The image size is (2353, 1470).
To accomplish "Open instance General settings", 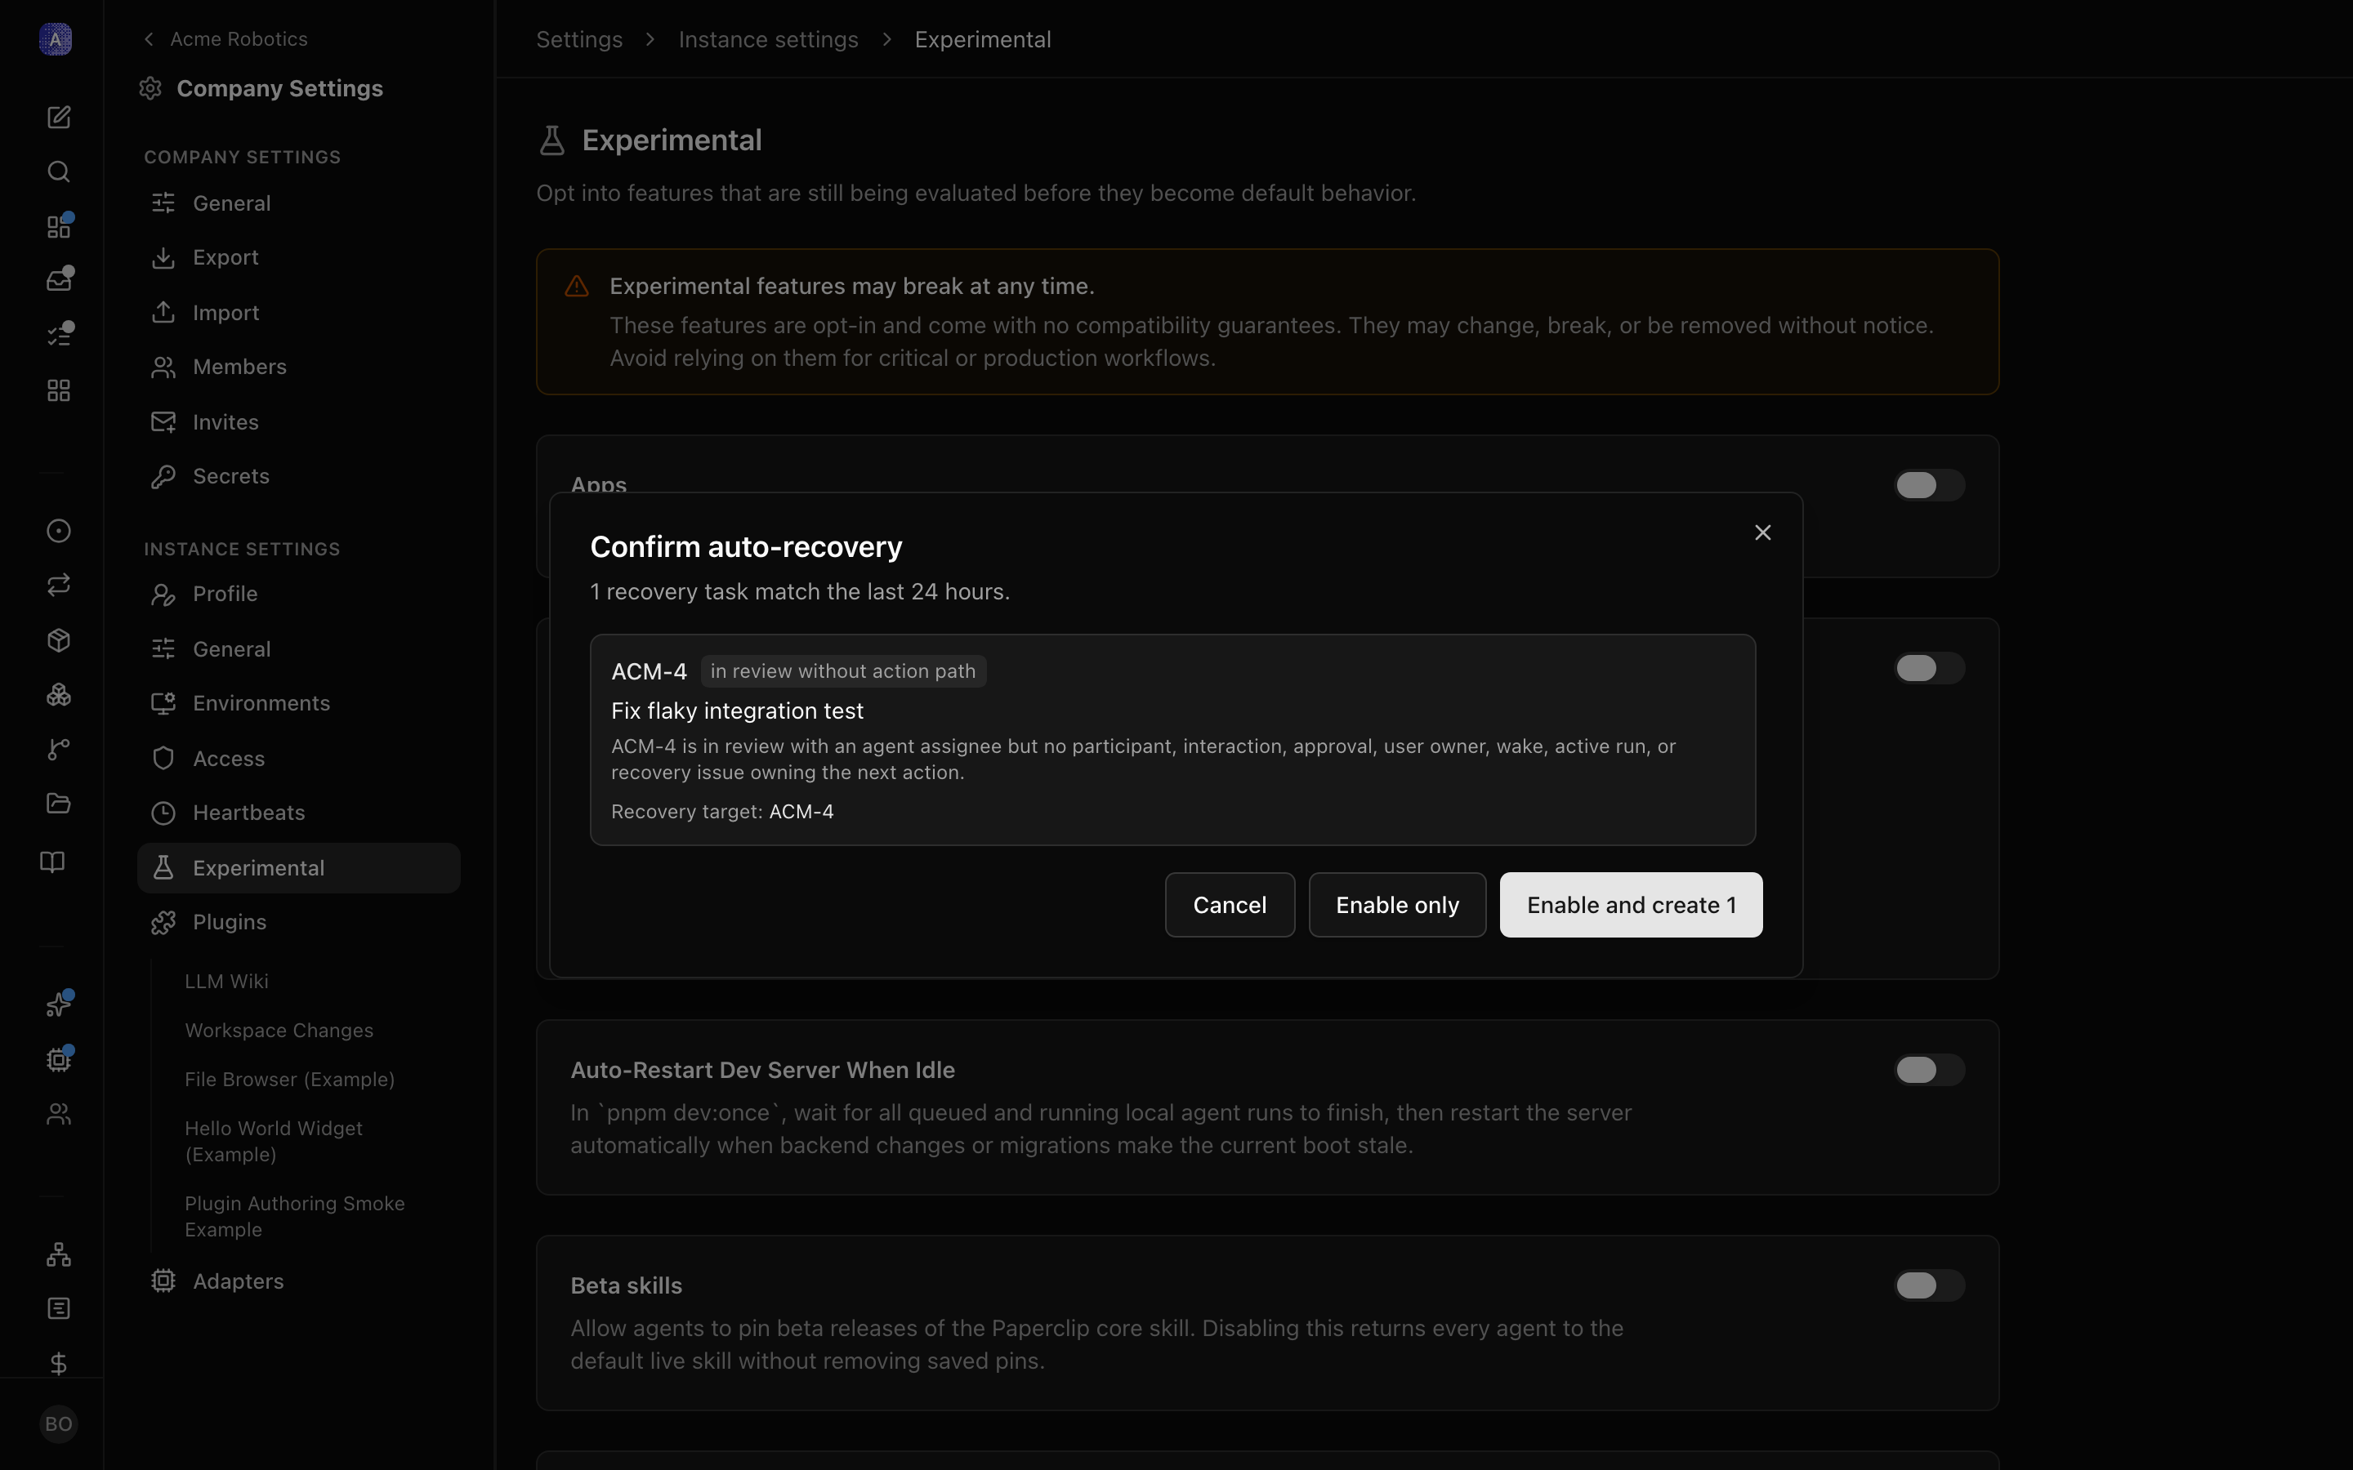I will coord(298,649).
